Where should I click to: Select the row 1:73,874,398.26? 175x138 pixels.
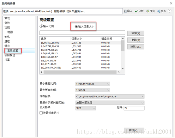pos(80,50)
